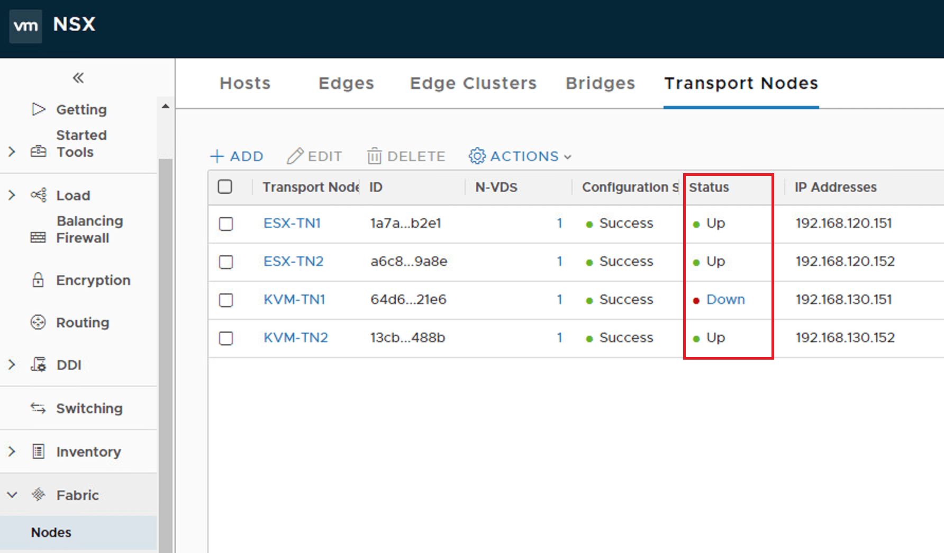Click the sidebar scrollbar up arrow

pyautogui.click(x=166, y=106)
